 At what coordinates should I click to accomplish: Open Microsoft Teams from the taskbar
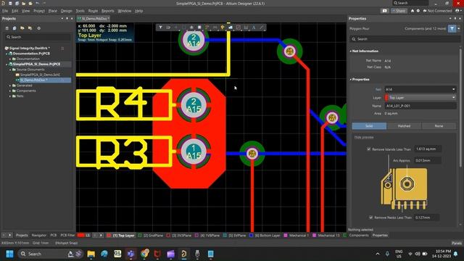130,254
